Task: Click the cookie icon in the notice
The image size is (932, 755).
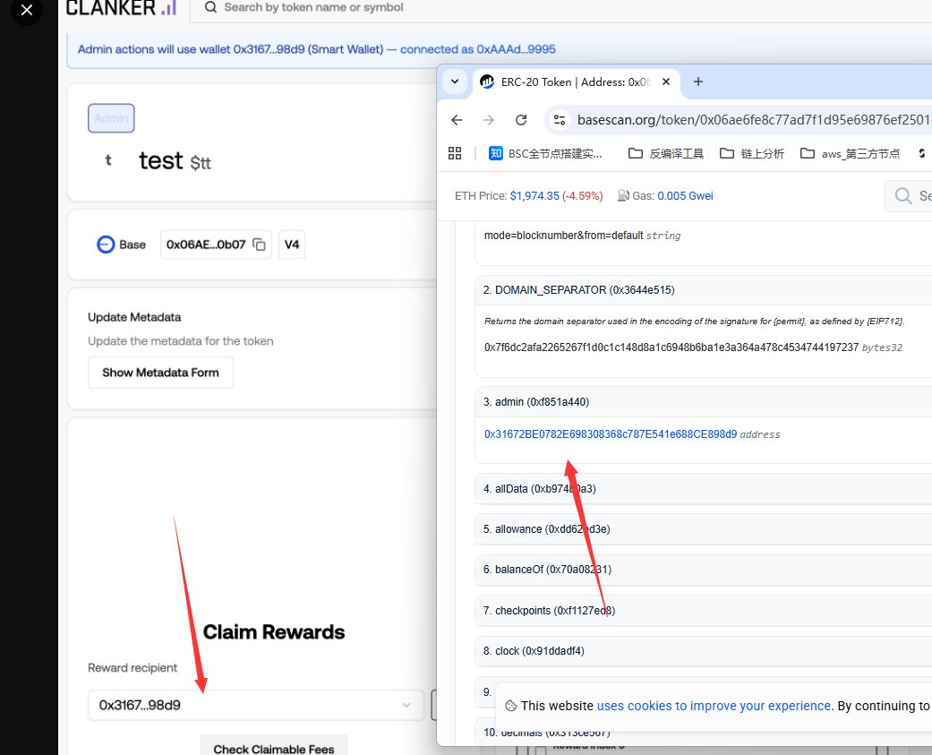Action: point(510,706)
